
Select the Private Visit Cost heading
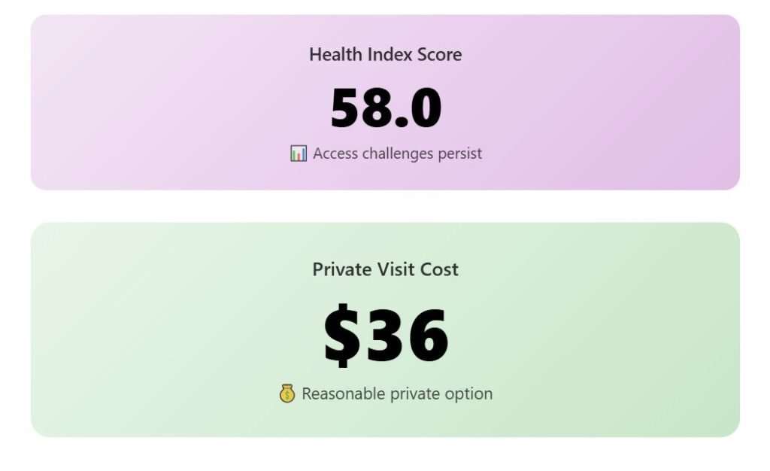tap(385, 269)
